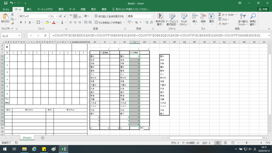
Task: Open the font name dropdown 游ゴシック
Action: coord(49,16)
